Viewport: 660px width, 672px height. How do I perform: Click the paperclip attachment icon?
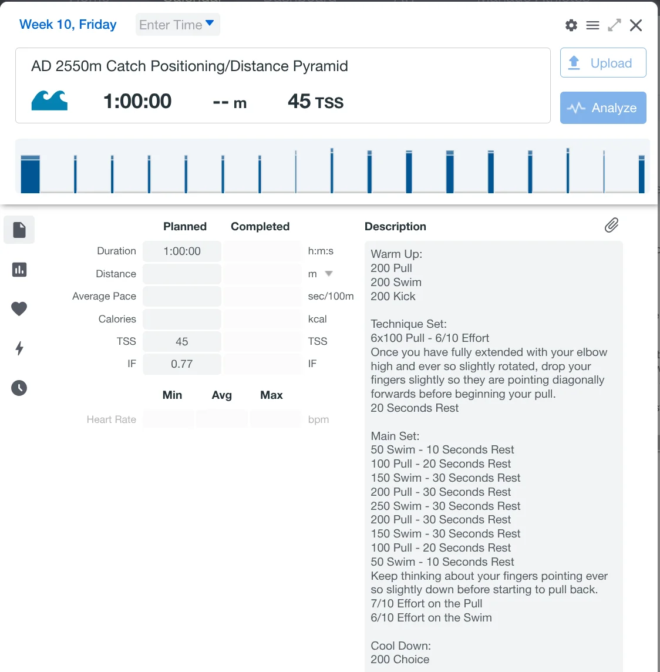611,226
